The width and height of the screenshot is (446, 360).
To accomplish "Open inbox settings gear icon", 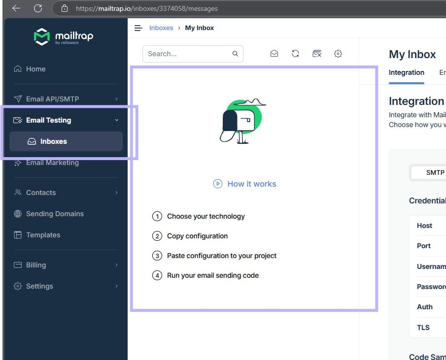I will 338,54.
